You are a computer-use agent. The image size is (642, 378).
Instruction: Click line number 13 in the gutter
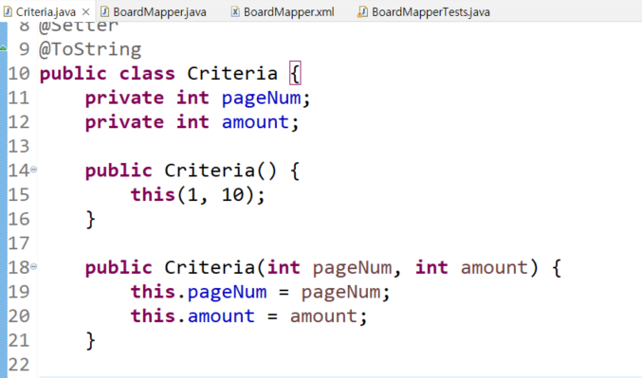click(x=19, y=147)
